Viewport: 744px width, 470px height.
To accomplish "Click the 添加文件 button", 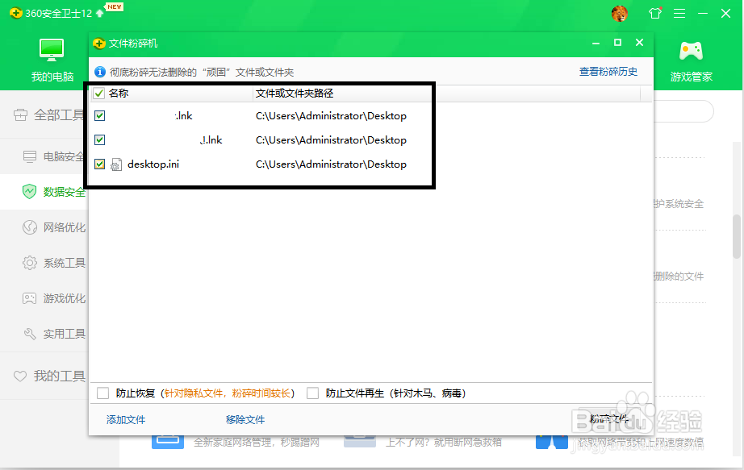I will (x=125, y=420).
